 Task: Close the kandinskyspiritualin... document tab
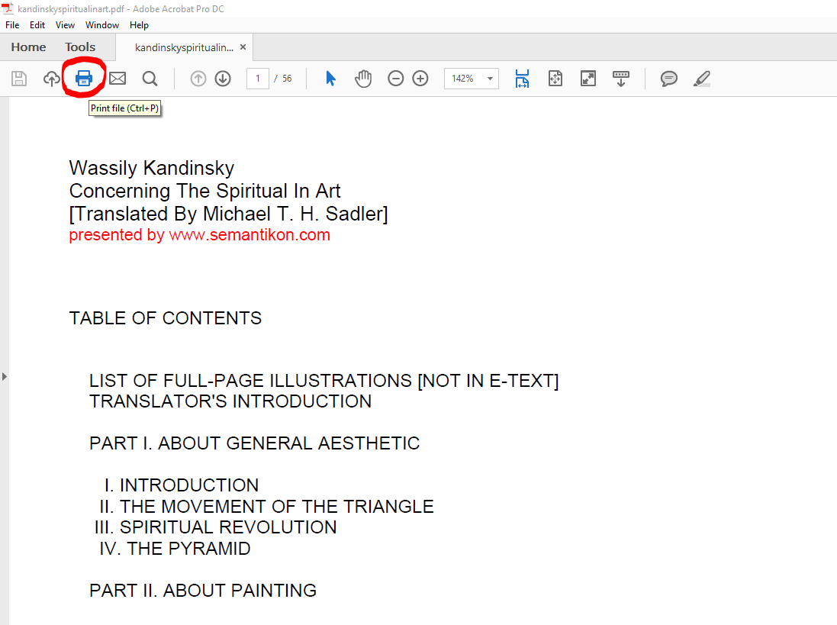[243, 47]
